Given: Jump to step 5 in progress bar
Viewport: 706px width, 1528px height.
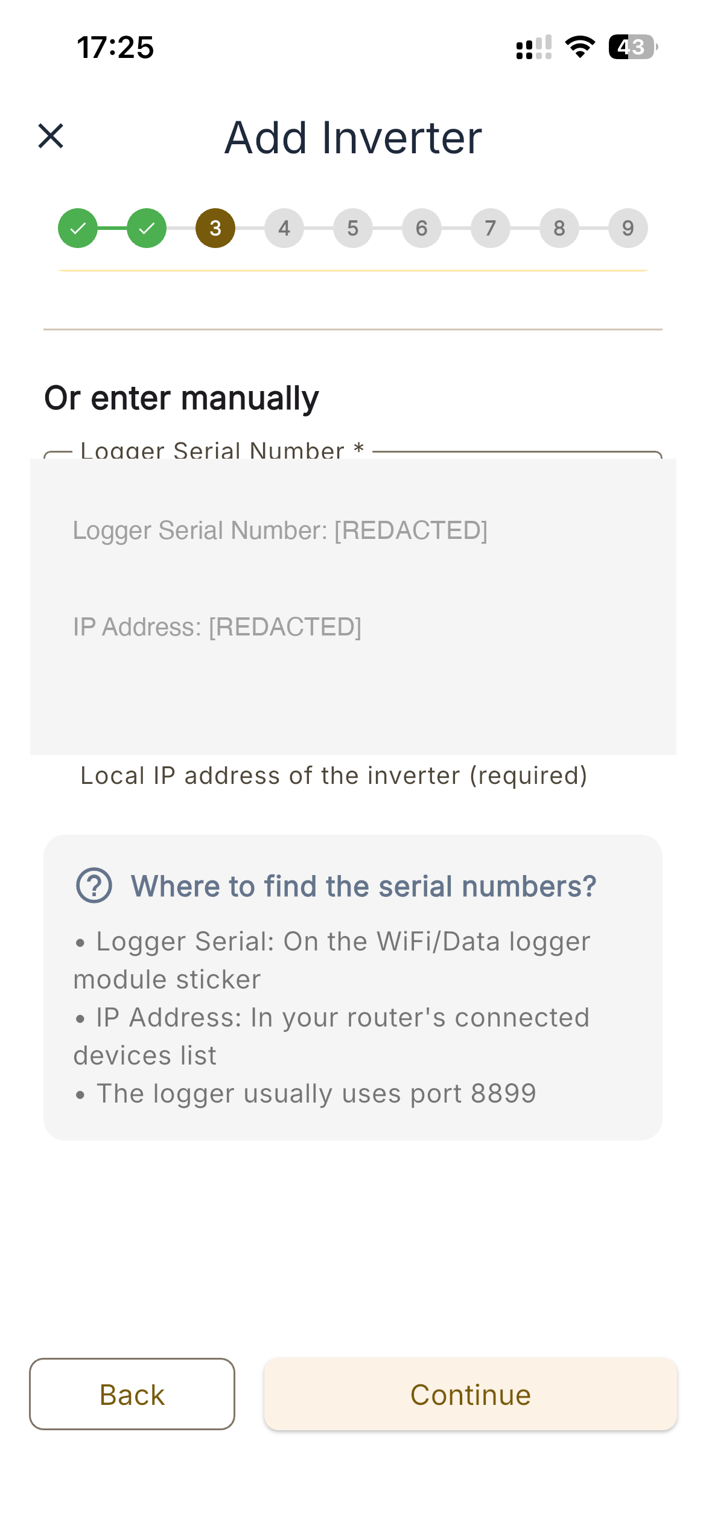Looking at the screenshot, I should [x=353, y=228].
